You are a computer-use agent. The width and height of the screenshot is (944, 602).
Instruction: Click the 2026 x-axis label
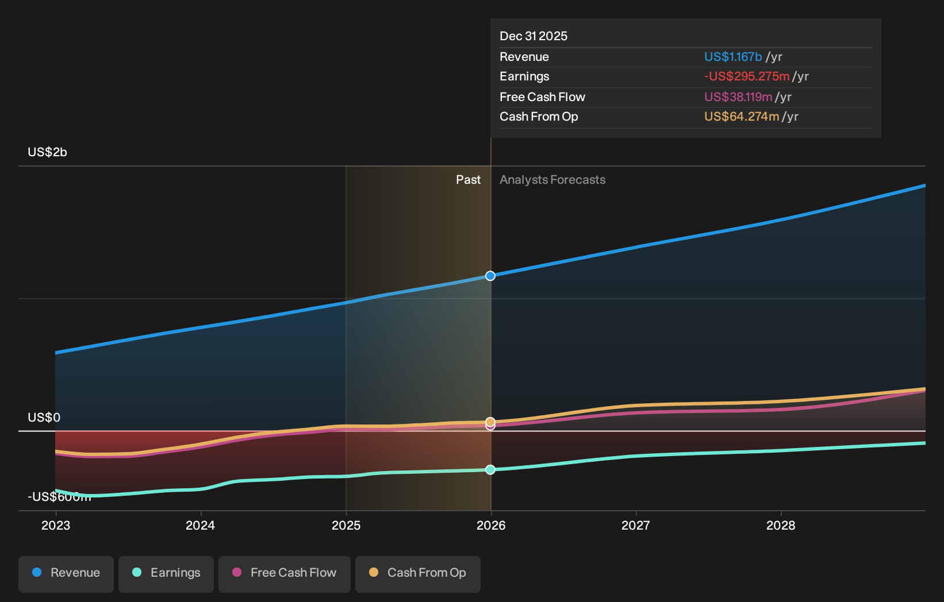(491, 525)
